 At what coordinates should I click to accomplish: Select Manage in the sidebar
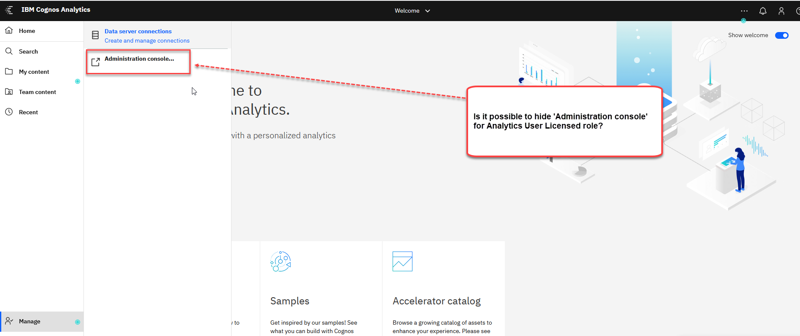click(42, 321)
